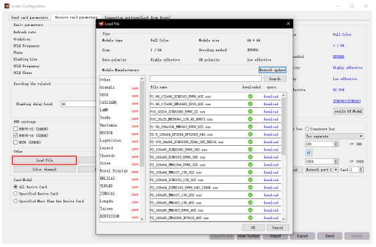The height and width of the screenshot is (247, 376).
Task: Click the manufacturers list scrollbar thumb
Action: (x=142, y=124)
